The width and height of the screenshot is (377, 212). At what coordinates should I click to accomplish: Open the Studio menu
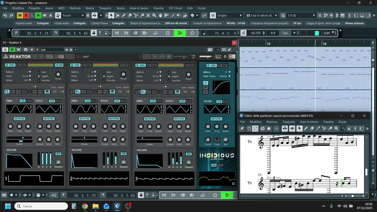click(x=120, y=8)
